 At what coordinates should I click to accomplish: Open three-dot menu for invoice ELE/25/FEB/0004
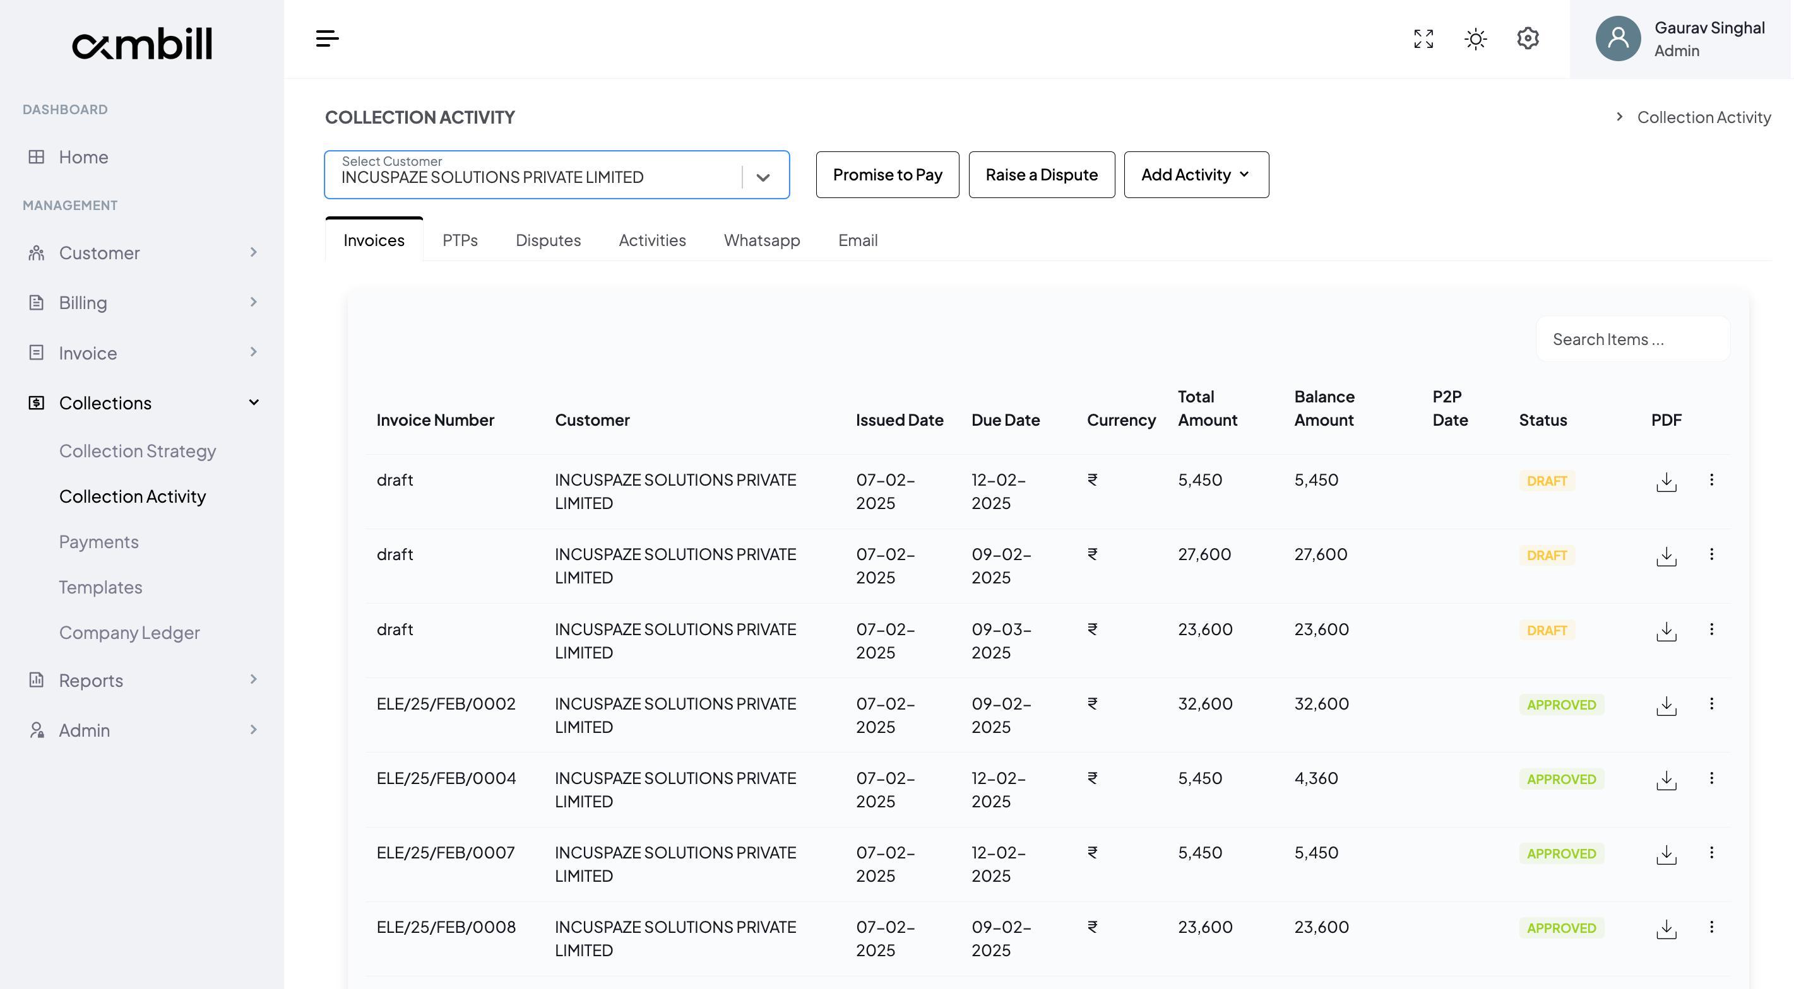coord(1711,778)
